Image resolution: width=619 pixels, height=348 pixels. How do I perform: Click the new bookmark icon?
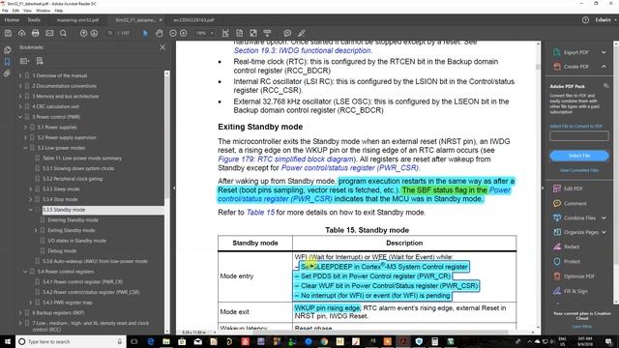coord(40,61)
